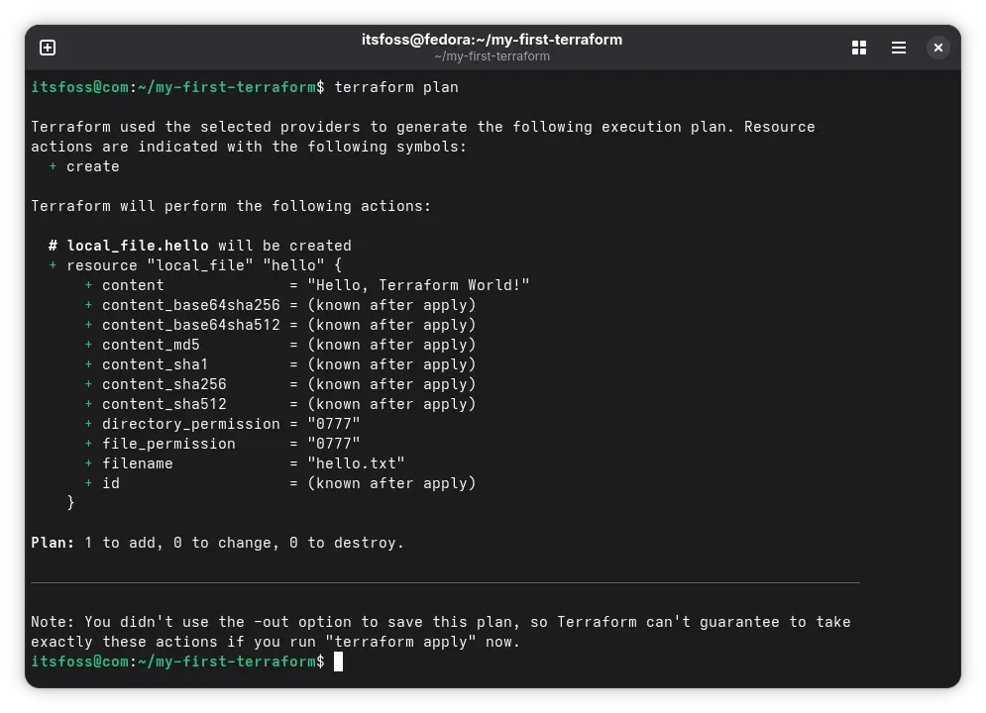Click the horizontal divider line above the note
986x713 pixels.
[x=445, y=582]
